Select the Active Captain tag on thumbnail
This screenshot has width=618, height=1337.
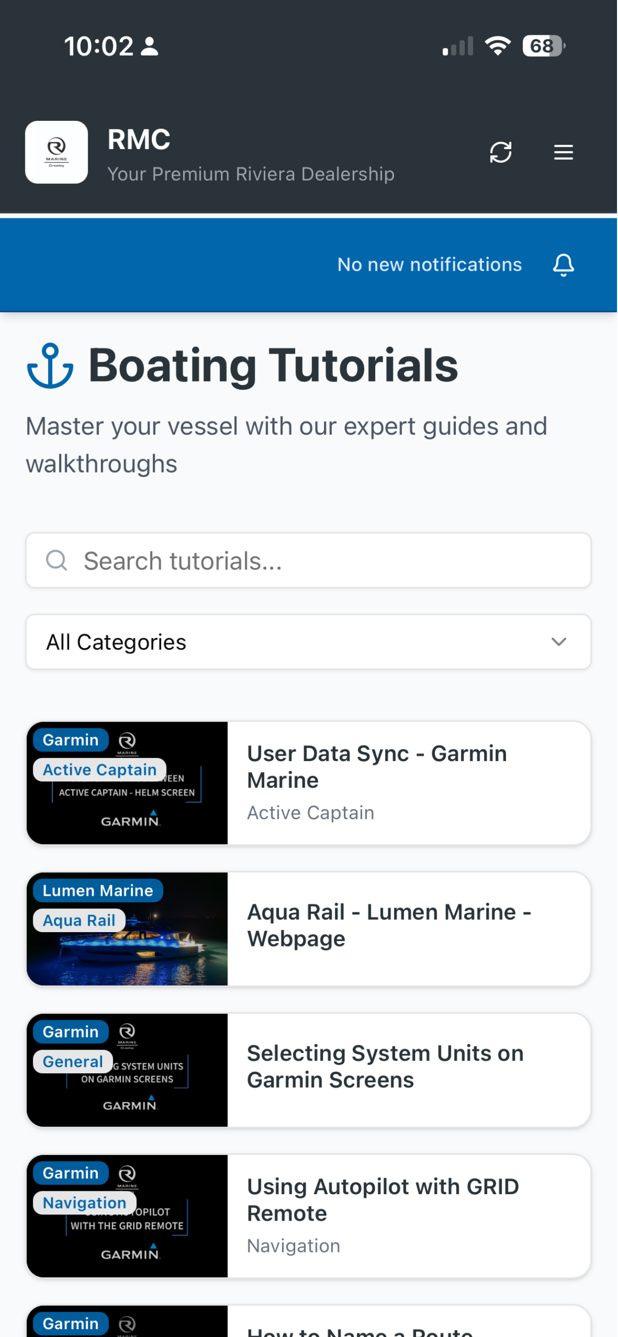pos(100,770)
